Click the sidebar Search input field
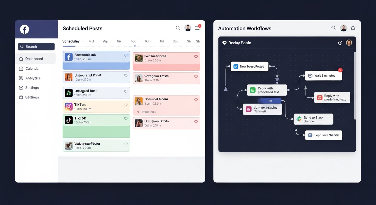 pos(36,47)
